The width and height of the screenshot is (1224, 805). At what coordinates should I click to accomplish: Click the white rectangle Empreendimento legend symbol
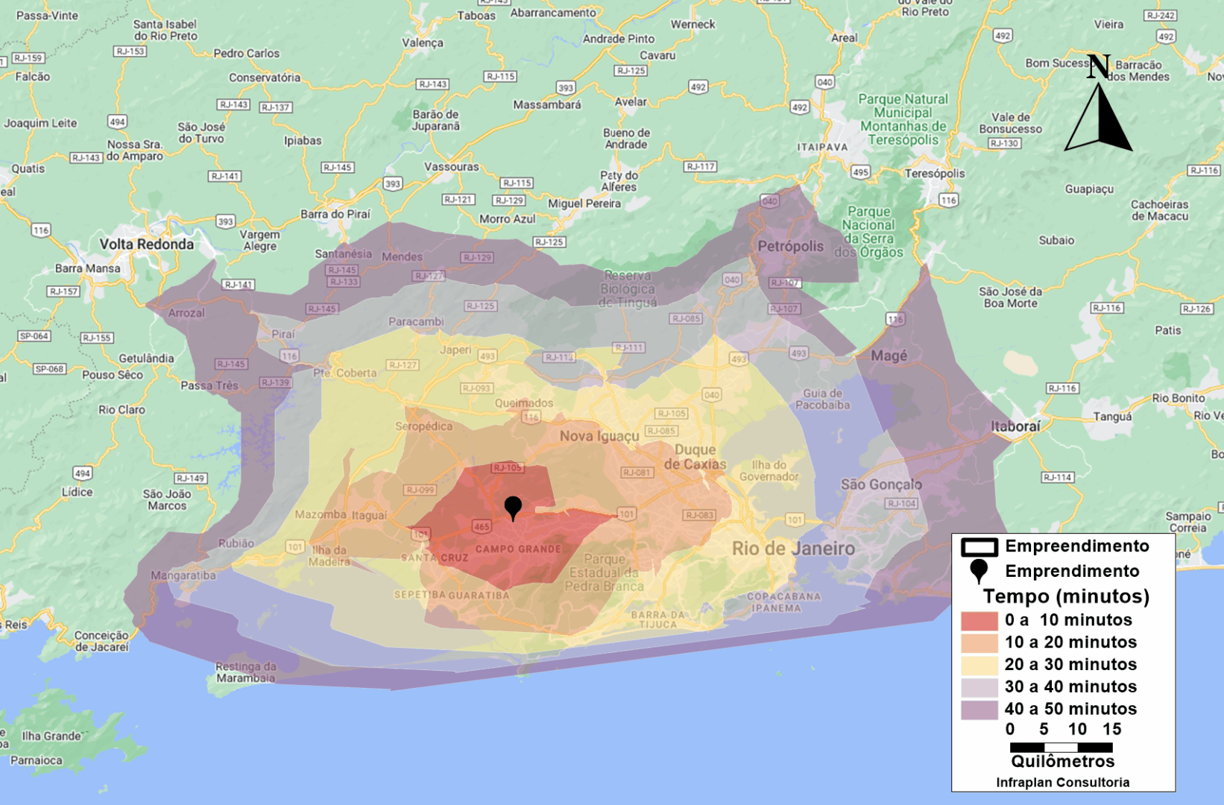click(x=979, y=547)
